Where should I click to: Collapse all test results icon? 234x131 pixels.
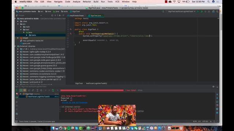tap(41, 90)
